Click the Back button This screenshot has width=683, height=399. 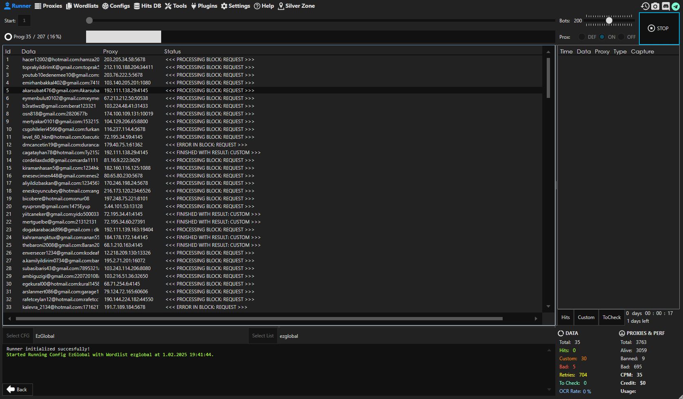coord(18,389)
